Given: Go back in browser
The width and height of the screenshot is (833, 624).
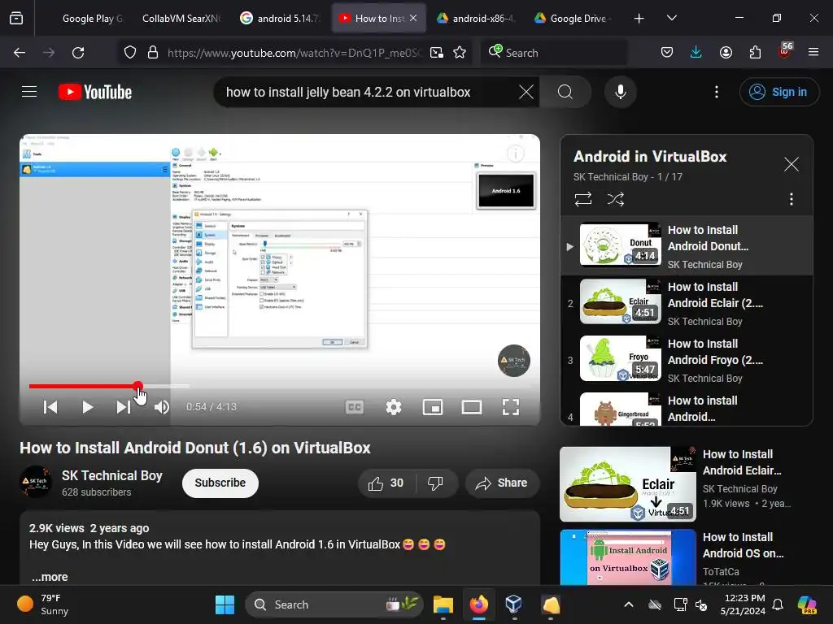Looking at the screenshot, I should [20, 53].
